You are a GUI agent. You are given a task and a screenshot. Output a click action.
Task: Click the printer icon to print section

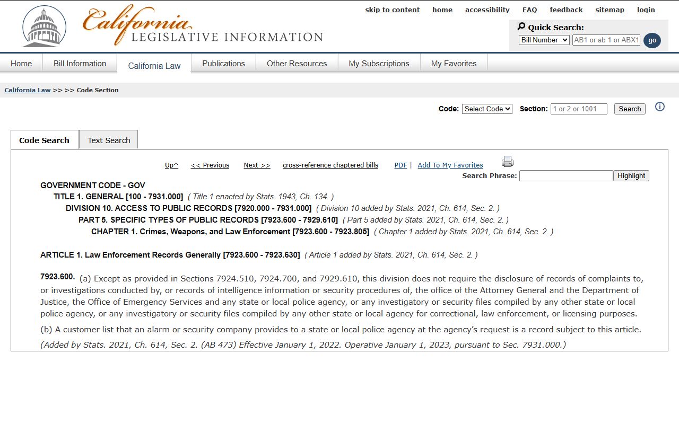[508, 162]
